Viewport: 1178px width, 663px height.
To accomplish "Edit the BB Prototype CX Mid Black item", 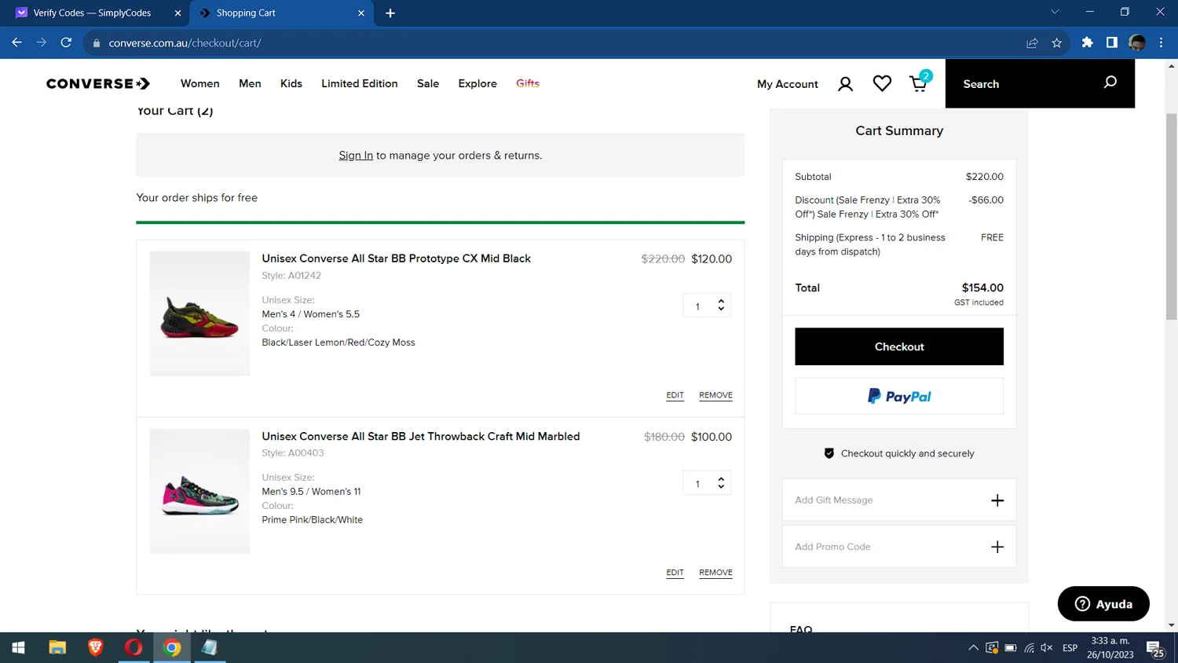I will point(675,395).
